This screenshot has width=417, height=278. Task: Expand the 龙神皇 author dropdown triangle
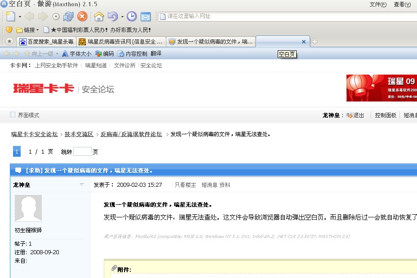click(82, 185)
